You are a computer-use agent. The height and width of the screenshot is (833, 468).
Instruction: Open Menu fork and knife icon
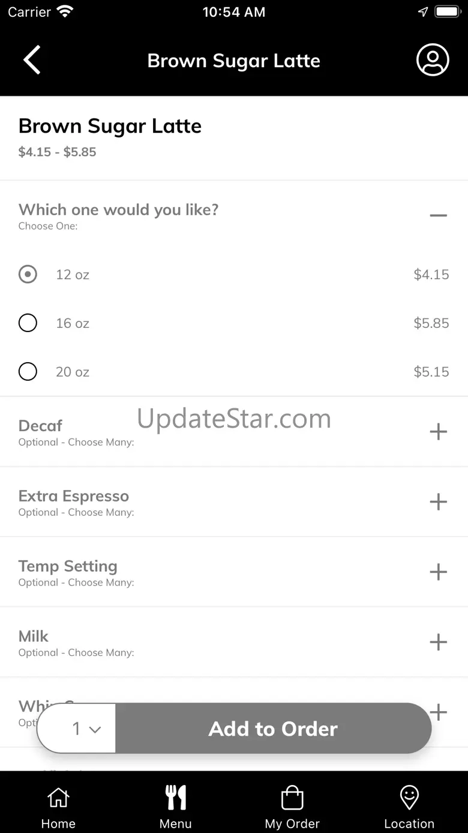point(176,798)
